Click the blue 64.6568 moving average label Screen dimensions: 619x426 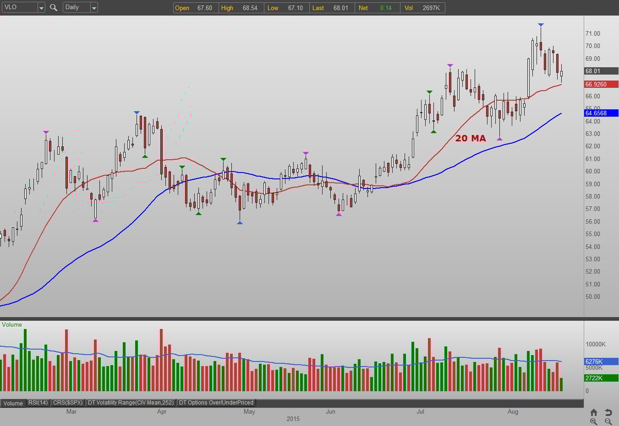[x=601, y=113]
